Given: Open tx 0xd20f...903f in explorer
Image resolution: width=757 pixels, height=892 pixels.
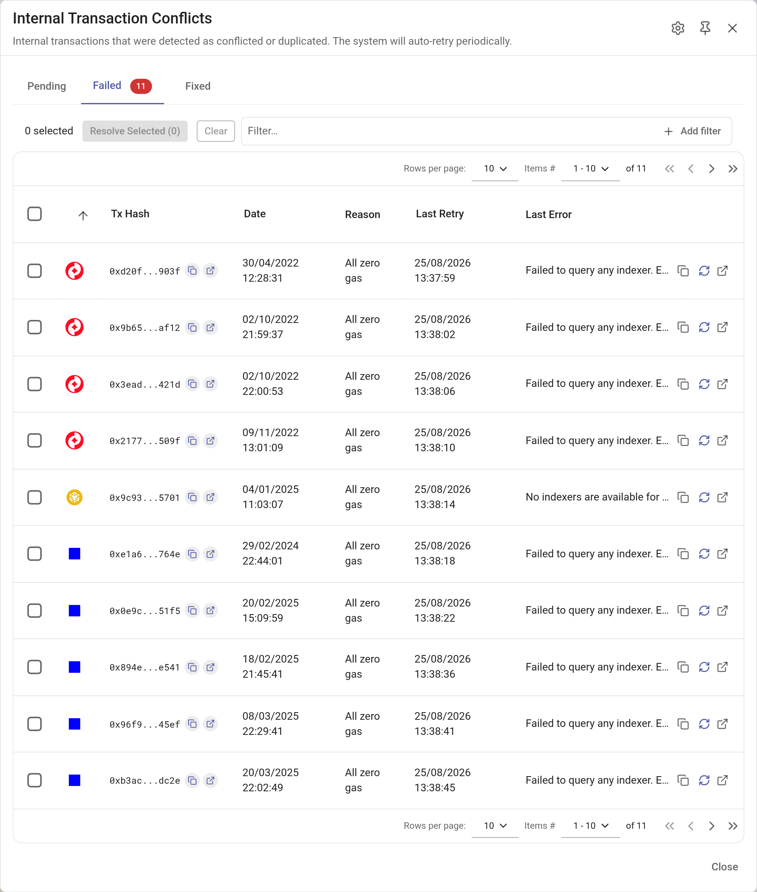Looking at the screenshot, I should [x=210, y=271].
